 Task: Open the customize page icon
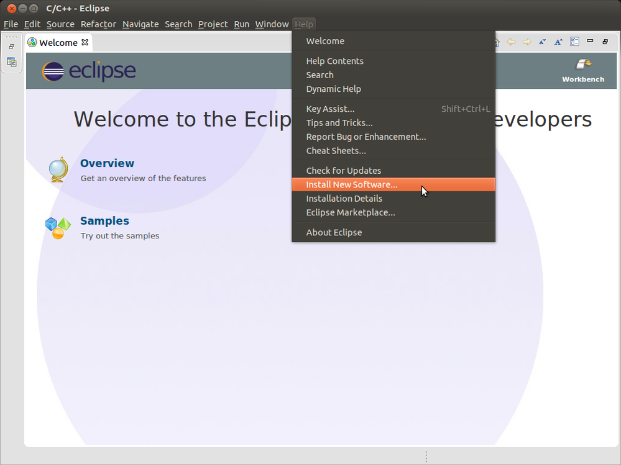tap(574, 41)
